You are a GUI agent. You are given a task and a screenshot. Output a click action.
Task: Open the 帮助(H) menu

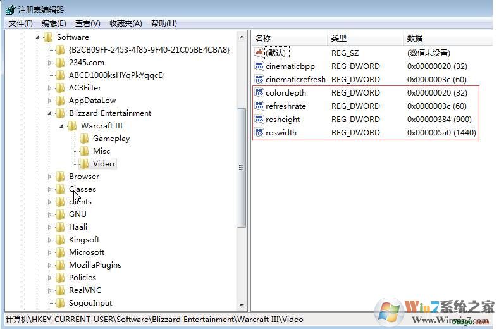pyautogui.click(x=164, y=23)
